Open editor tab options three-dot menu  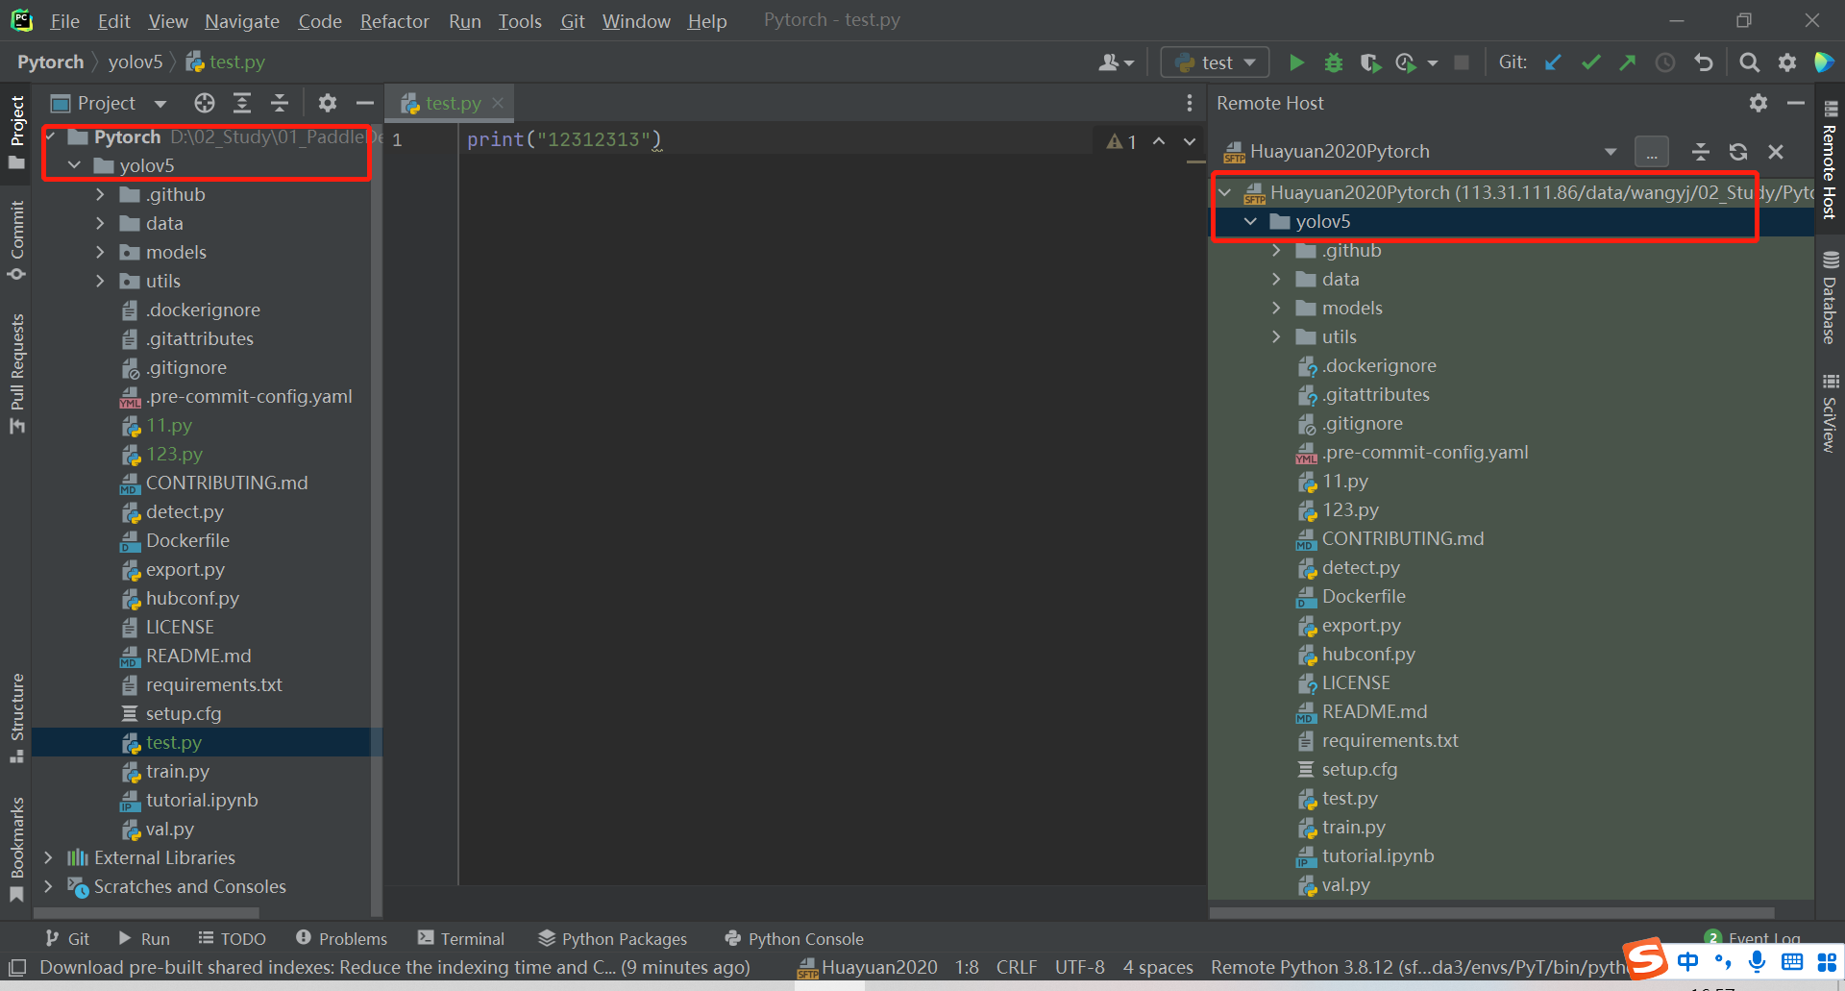click(1190, 103)
